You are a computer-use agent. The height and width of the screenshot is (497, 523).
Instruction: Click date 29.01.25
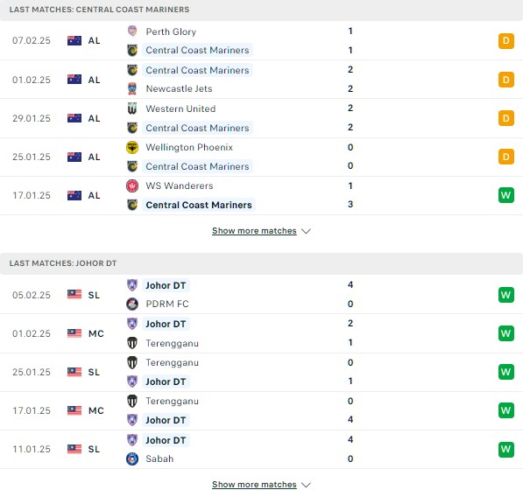click(x=32, y=118)
